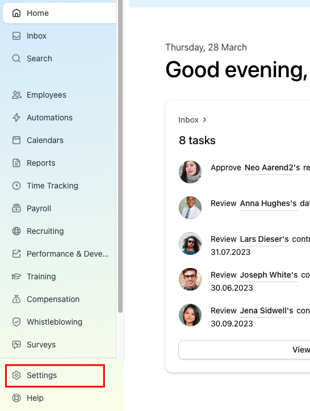Follow the Anna Hughes's name link

point(269,203)
